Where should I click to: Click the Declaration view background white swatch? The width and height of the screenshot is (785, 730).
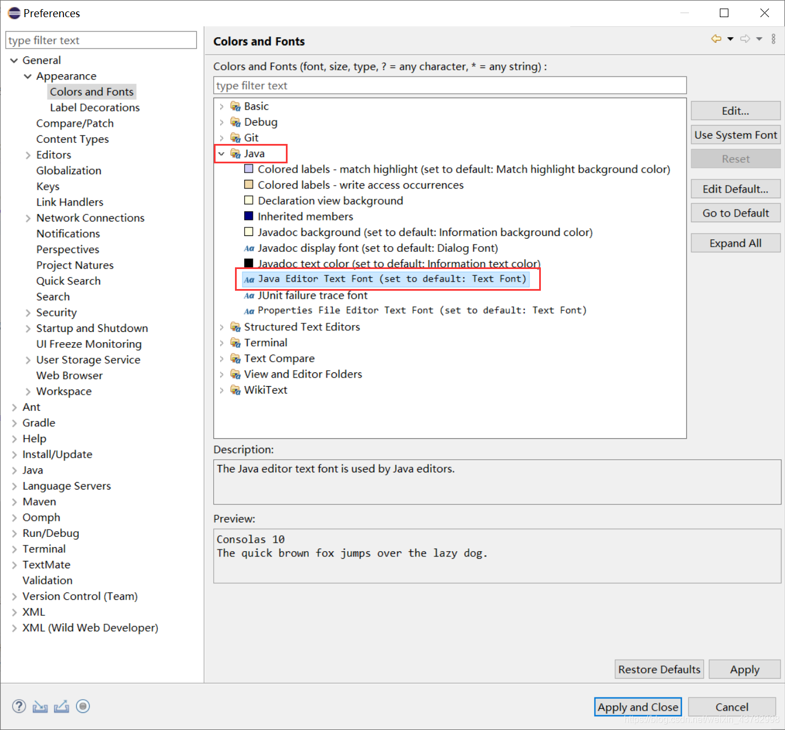click(x=249, y=200)
